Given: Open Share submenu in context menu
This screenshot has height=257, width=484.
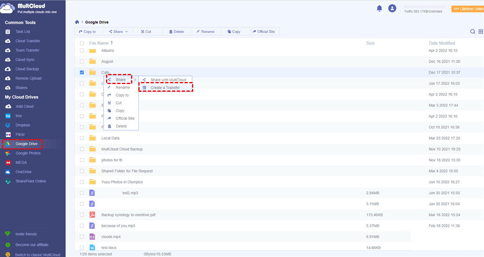Looking at the screenshot, I should 121,80.
